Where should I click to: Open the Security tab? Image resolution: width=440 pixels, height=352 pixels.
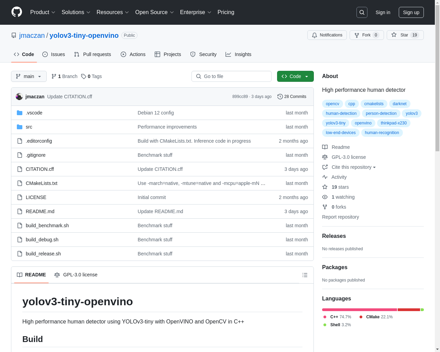pyautogui.click(x=203, y=54)
